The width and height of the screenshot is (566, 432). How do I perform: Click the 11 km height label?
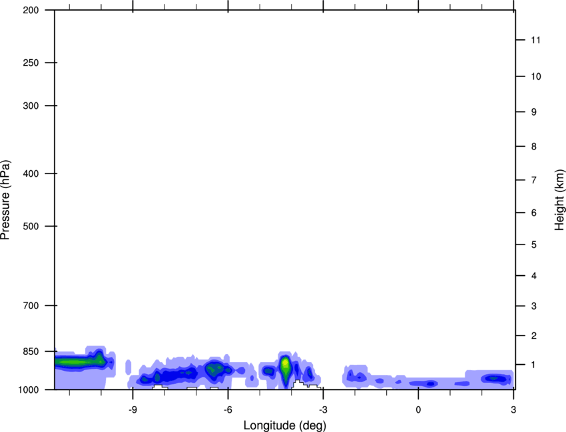coord(535,40)
